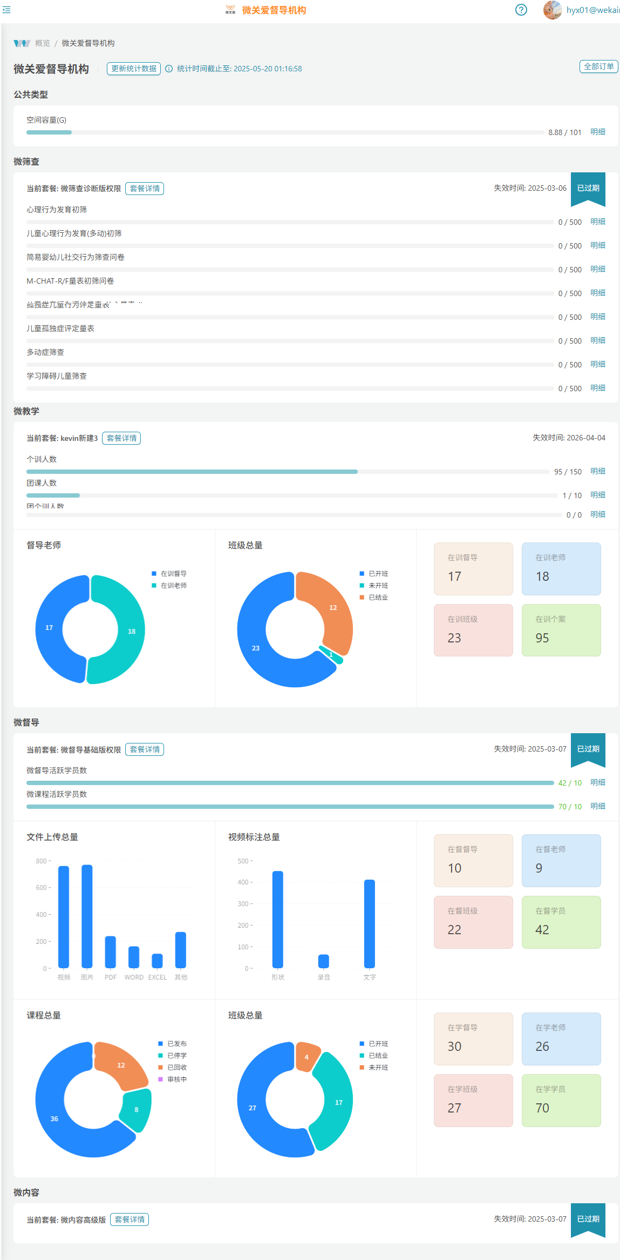Toggle the sidebar collapse menu icon
The image size is (620, 1260).
point(6,10)
